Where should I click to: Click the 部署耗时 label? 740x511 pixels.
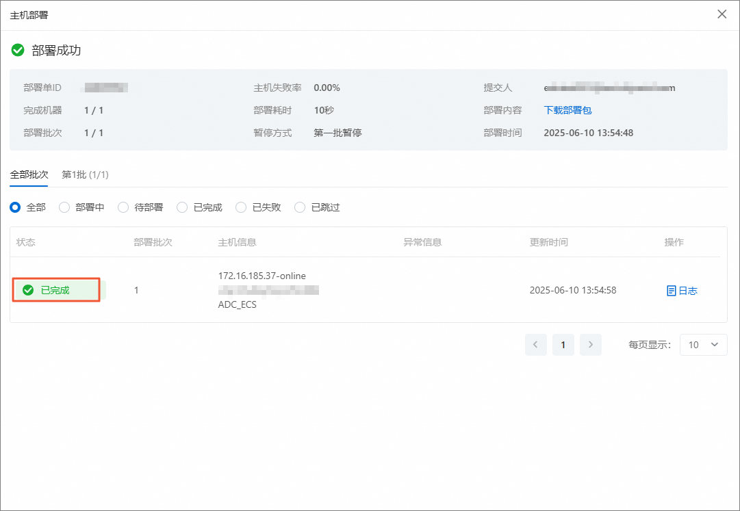tap(272, 110)
